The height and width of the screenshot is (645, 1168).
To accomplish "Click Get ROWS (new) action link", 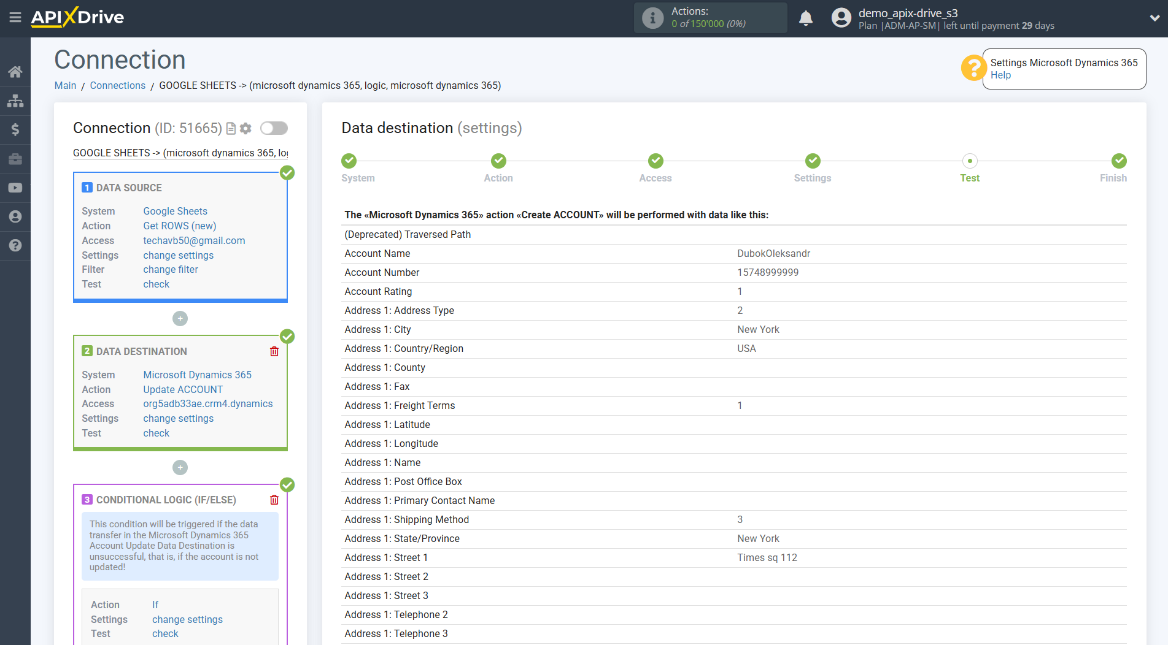I will pos(180,226).
